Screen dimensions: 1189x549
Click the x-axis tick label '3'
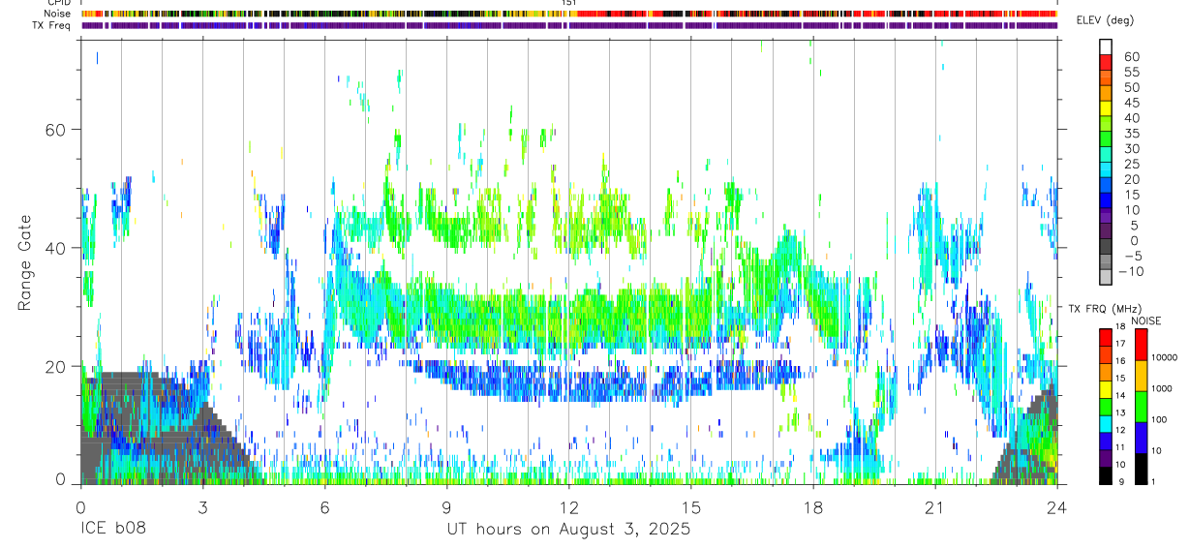(x=202, y=507)
